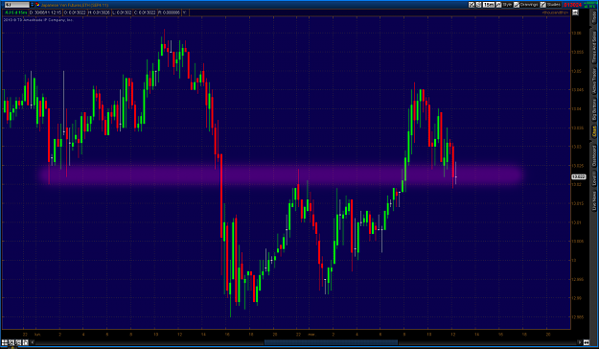This screenshot has height=349, width=599.
Task: Click the fourth bottom-left toolbar icon
Action: 25,342
